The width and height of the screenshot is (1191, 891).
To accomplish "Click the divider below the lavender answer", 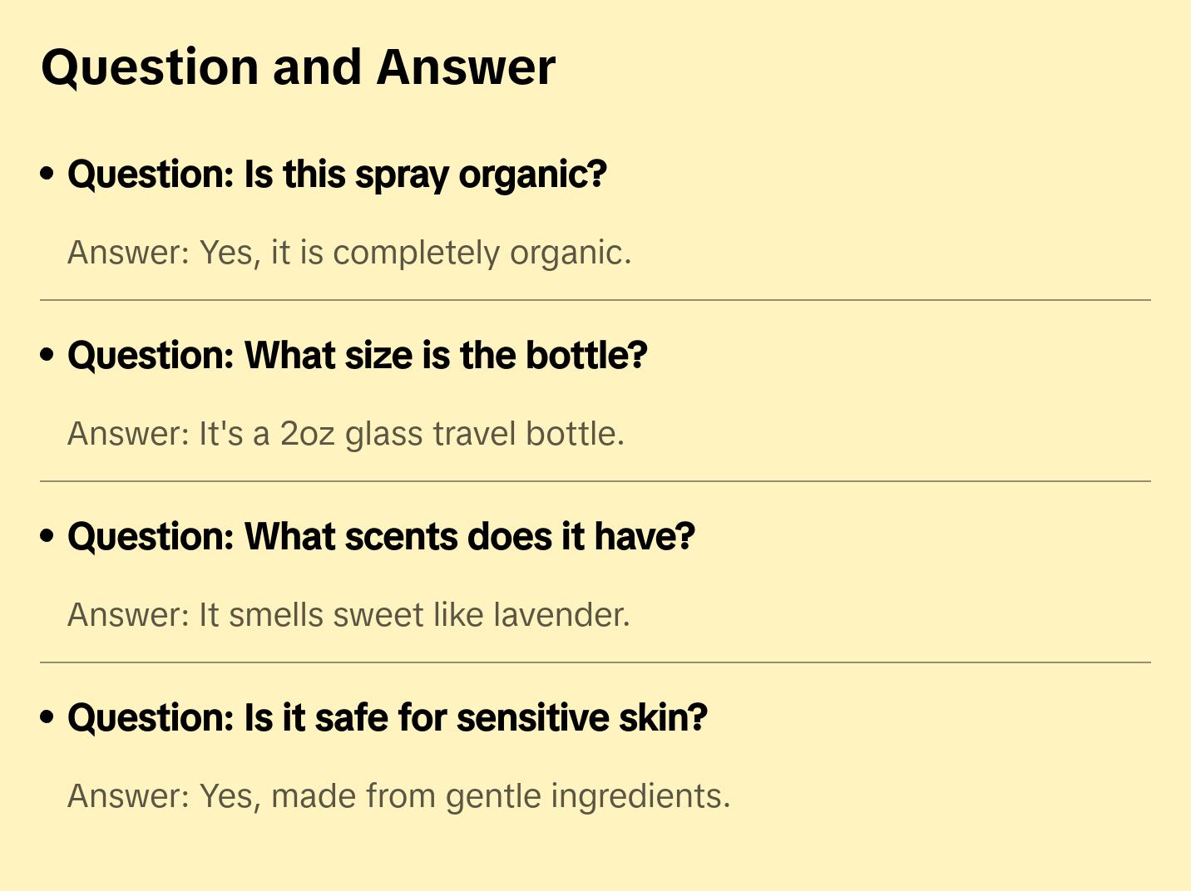I will (x=595, y=662).
